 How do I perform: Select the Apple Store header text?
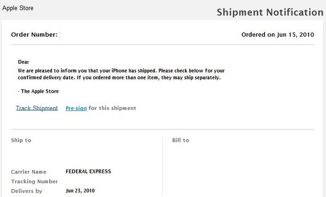click(18, 8)
